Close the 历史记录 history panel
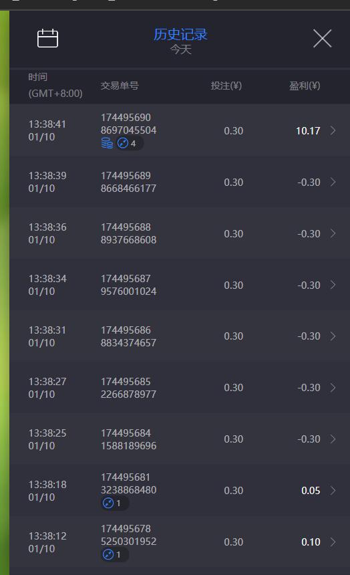Screen dimensions: 350x575 322,38
